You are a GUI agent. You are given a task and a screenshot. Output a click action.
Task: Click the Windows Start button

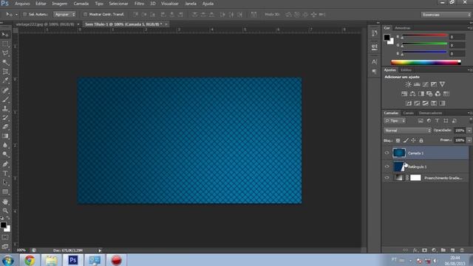coord(8,260)
